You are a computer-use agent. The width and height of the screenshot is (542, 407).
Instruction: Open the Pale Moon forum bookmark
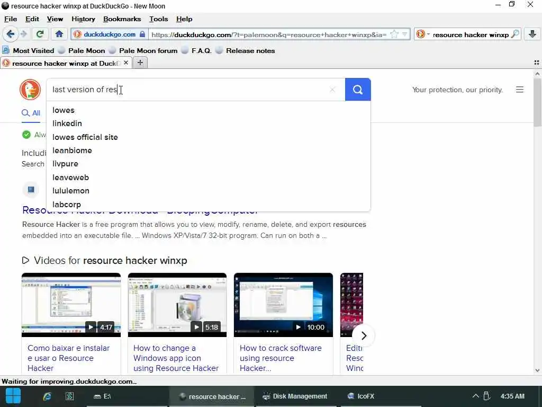[x=143, y=50]
